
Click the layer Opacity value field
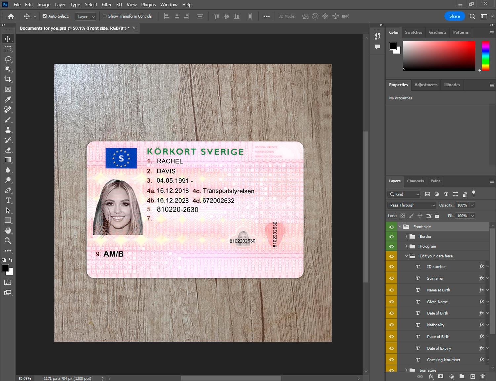coord(462,205)
